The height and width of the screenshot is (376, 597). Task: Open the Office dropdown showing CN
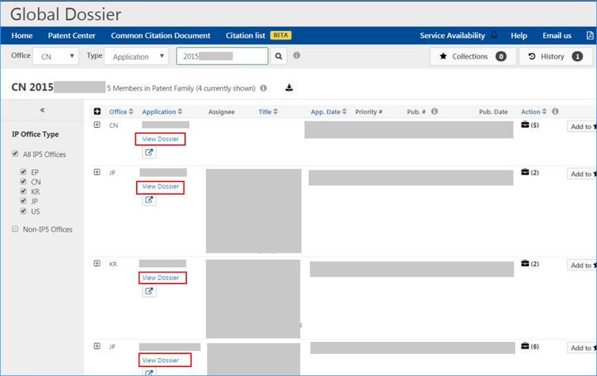56,57
